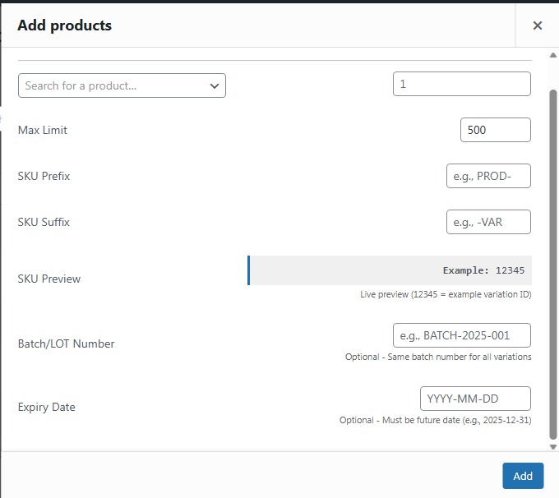
Task: Focus the Batch/LOT Number input field
Action: tap(461, 335)
